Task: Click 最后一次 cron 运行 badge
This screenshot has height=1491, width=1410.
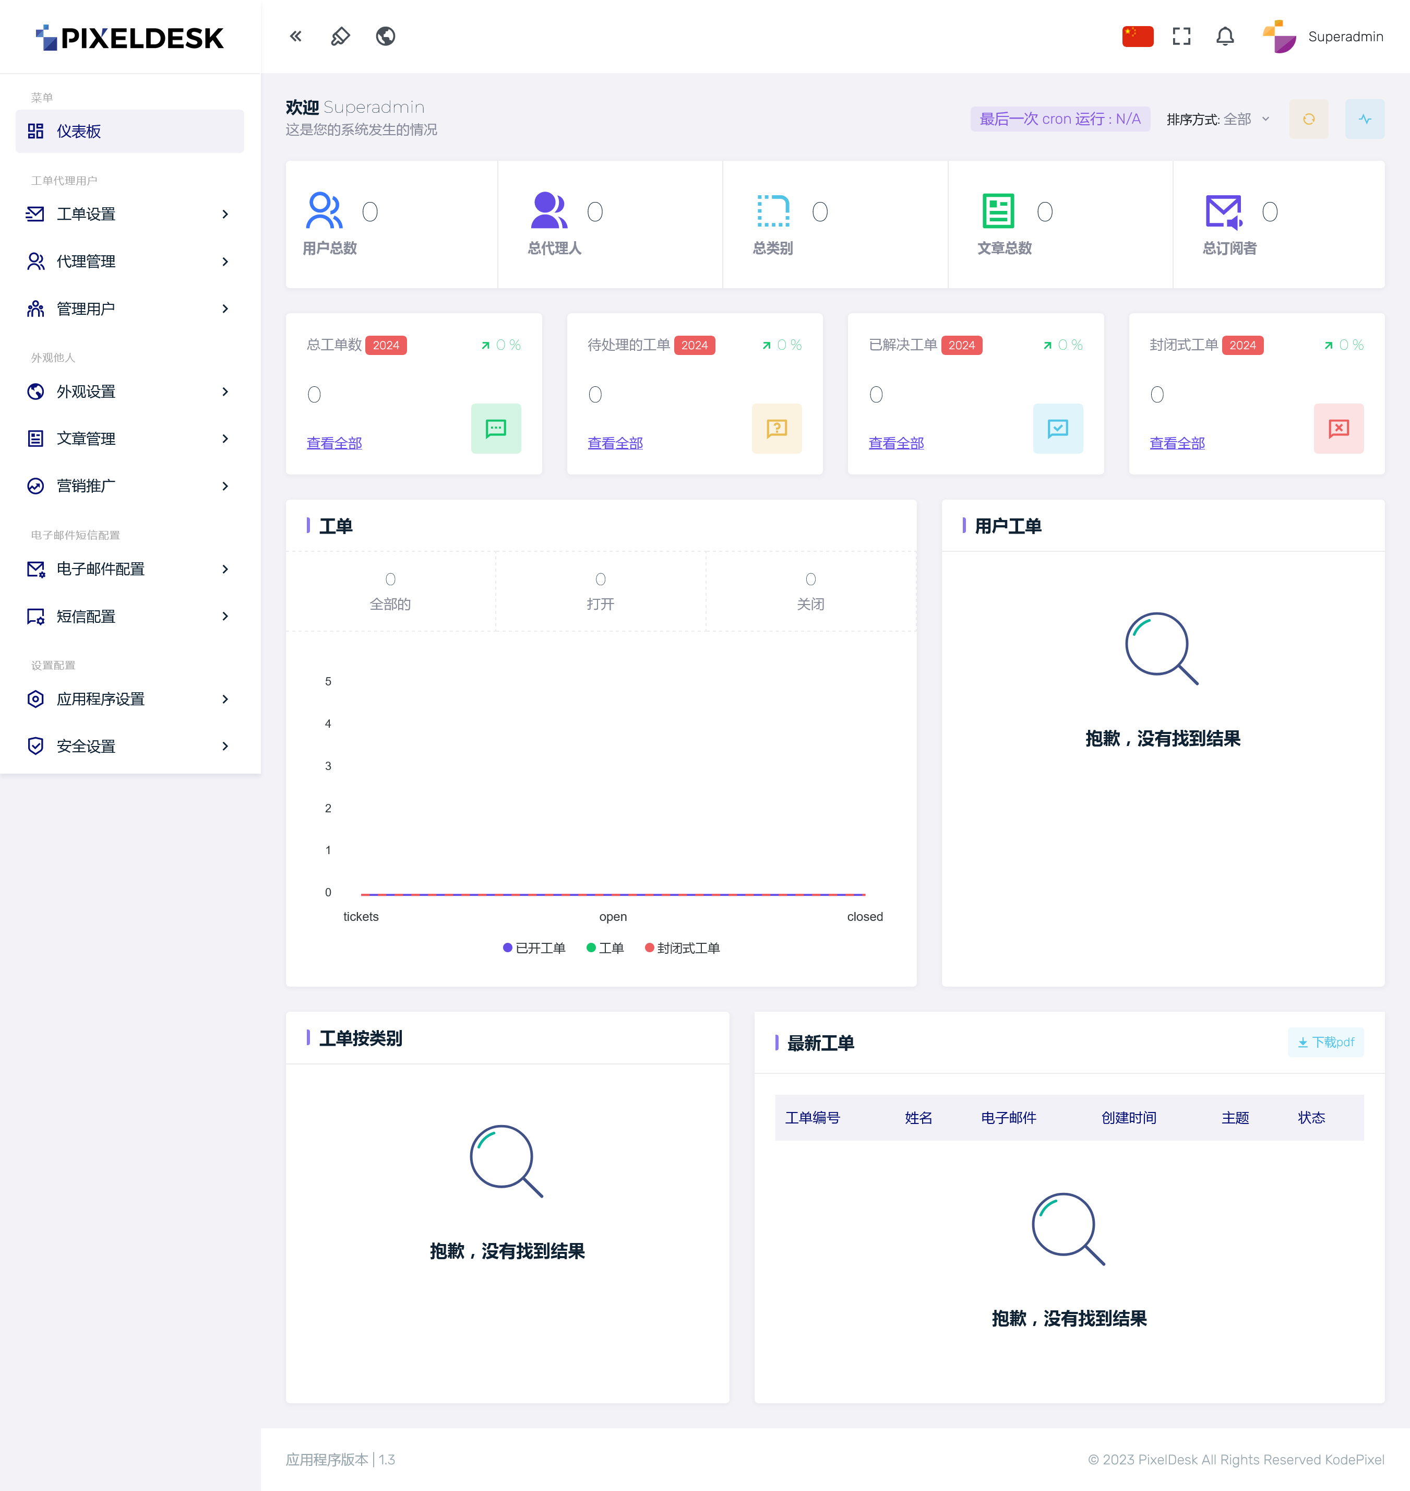Action: (x=1060, y=119)
